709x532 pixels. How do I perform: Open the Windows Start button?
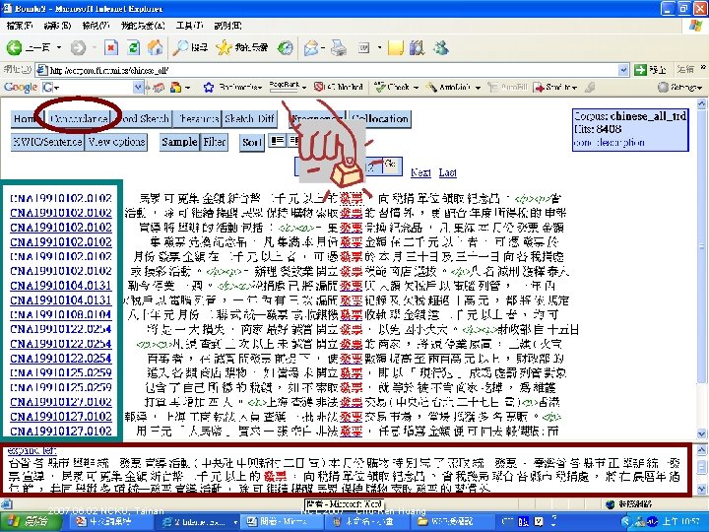tap(31, 521)
